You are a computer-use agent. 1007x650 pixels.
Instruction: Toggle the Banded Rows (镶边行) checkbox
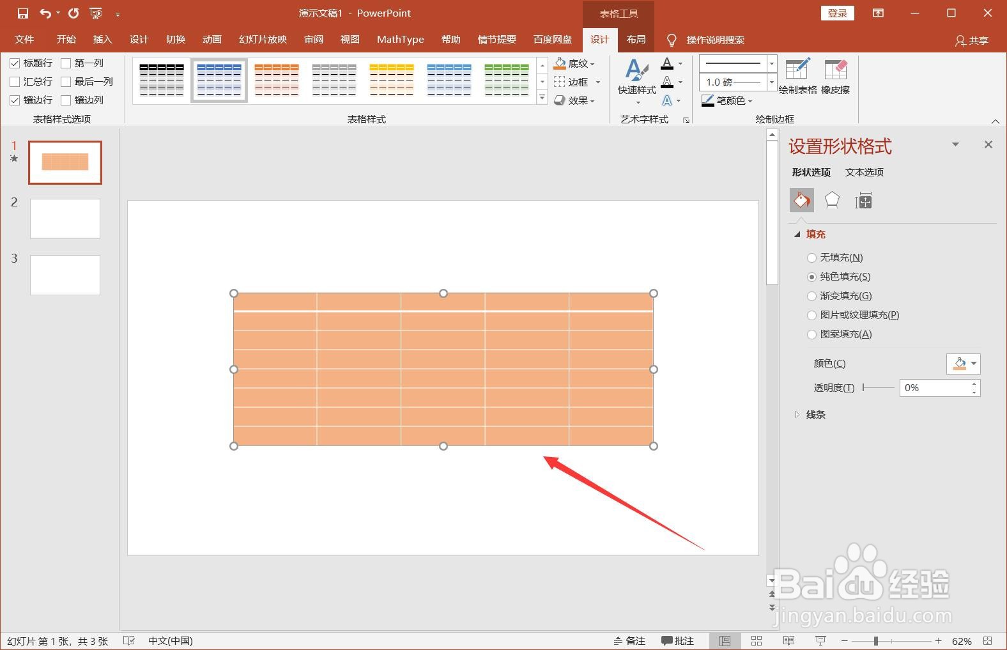pyautogui.click(x=15, y=100)
